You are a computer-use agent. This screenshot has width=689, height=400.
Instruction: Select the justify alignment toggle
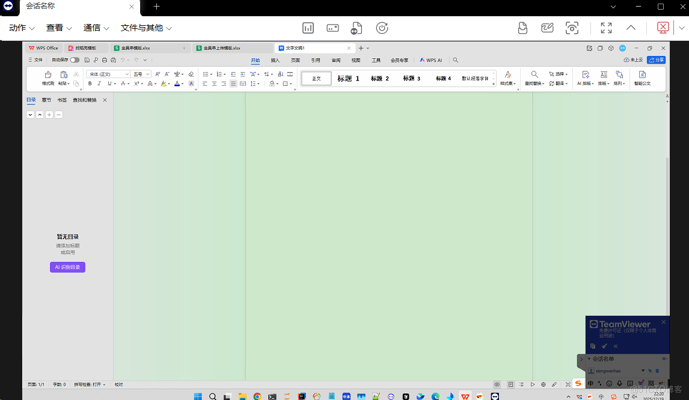pos(233,83)
